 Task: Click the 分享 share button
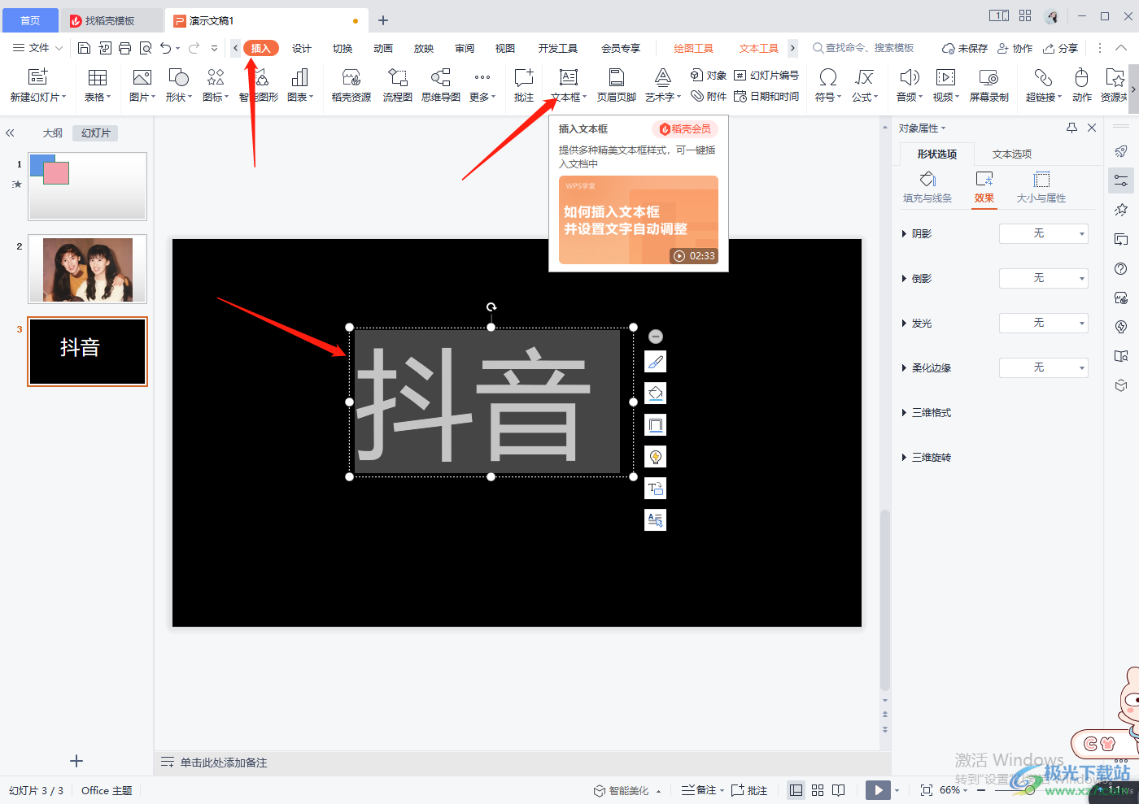pos(1061,49)
